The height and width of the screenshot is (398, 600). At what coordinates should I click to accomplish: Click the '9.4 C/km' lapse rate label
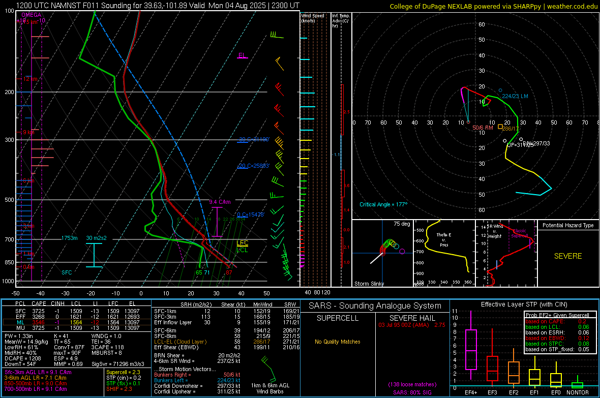click(220, 202)
